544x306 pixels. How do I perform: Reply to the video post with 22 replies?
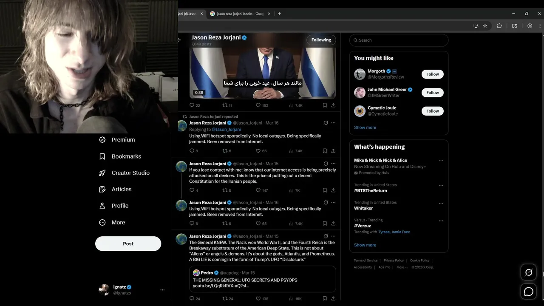tap(195, 105)
